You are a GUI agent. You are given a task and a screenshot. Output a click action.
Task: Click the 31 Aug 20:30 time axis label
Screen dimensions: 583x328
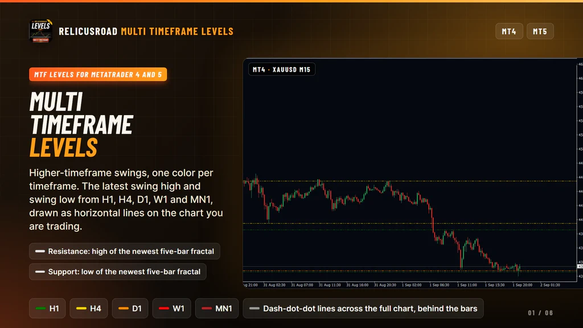(x=385, y=285)
